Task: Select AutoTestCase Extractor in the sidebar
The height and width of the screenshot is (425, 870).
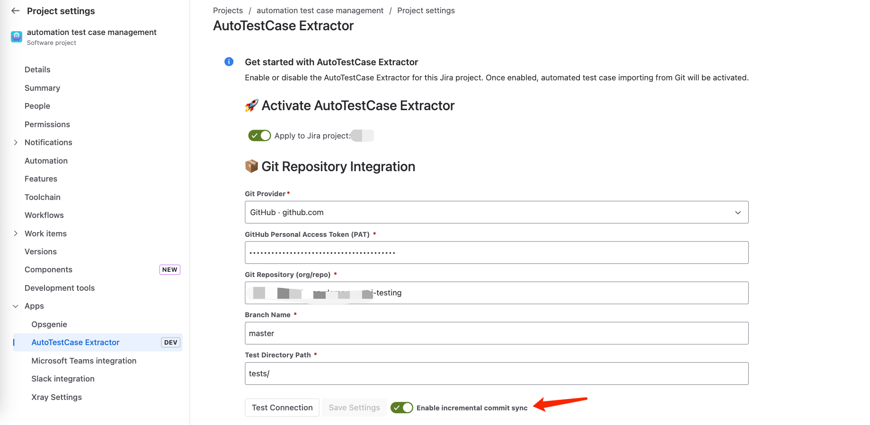Action: [75, 342]
